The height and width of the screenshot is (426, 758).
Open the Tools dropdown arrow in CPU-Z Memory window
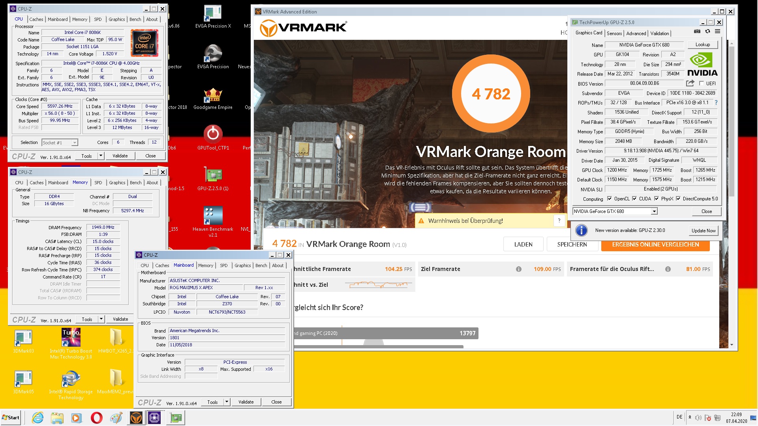coord(101,319)
